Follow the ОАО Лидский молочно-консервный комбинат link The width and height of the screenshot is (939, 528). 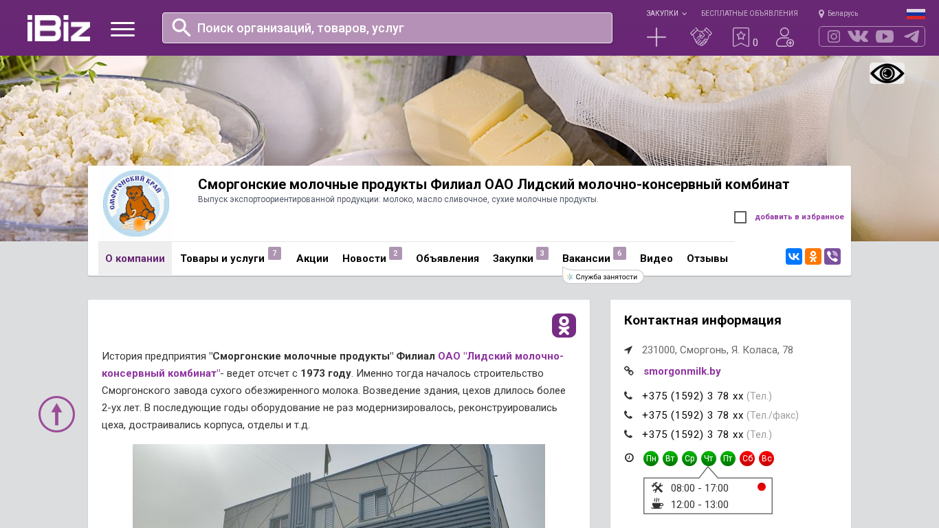(333, 365)
